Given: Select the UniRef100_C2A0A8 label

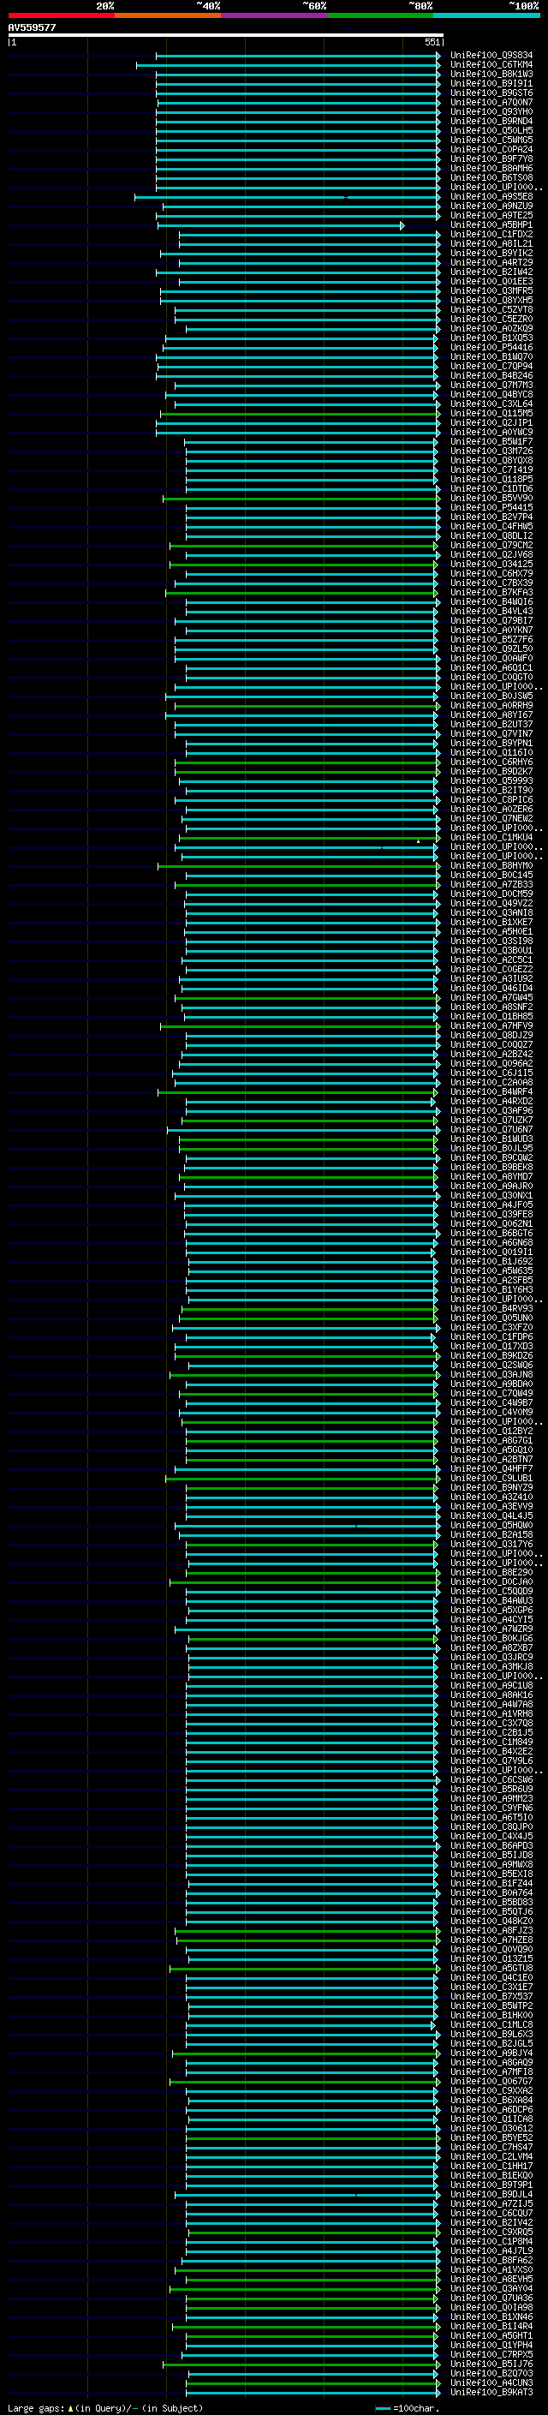Looking at the screenshot, I should pyautogui.click(x=491, y=1082).
